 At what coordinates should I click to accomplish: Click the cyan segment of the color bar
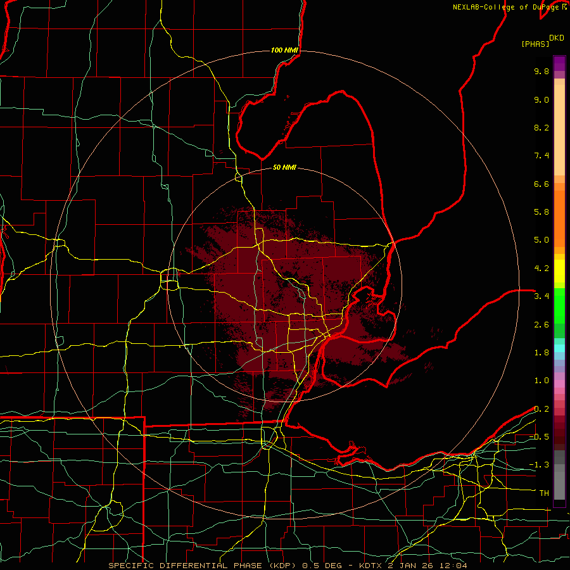[x=559, y=348]
